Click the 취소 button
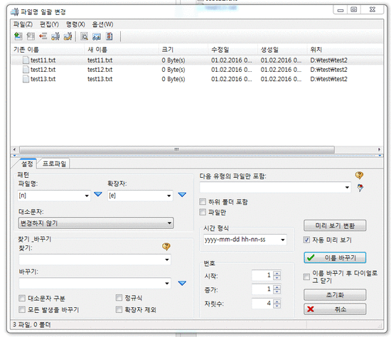This screenshot has width=391, height=337. click(x=335, y=309)
